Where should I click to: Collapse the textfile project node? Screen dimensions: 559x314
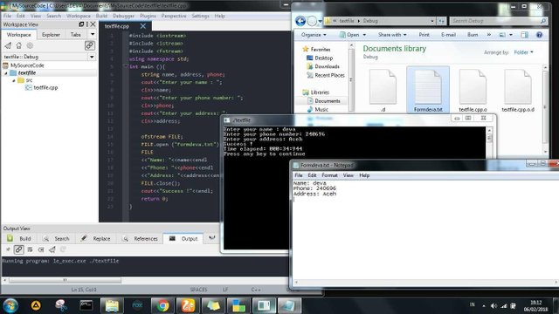click(6, 73)
